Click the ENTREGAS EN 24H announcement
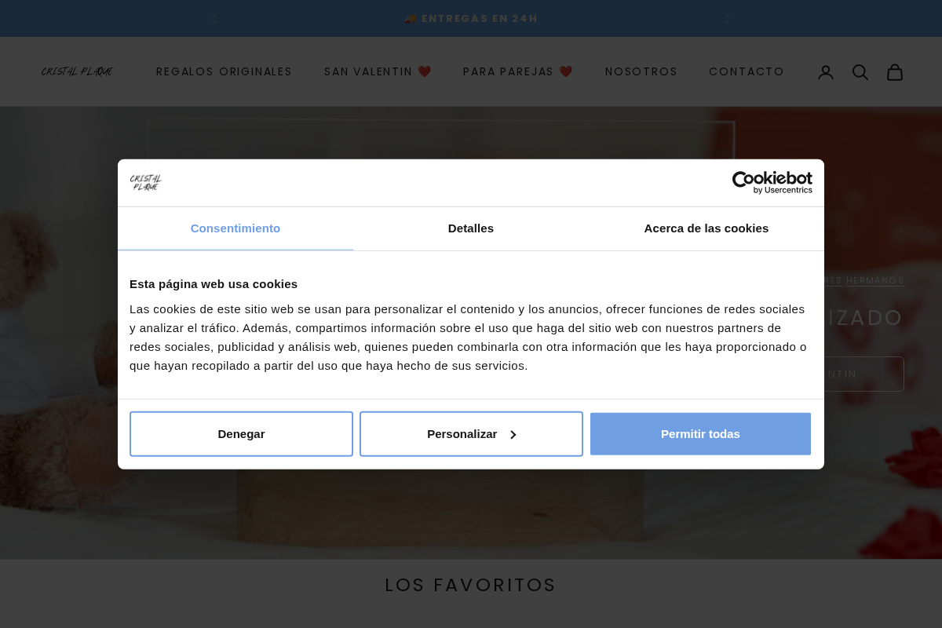 click(x=471, y=18)
